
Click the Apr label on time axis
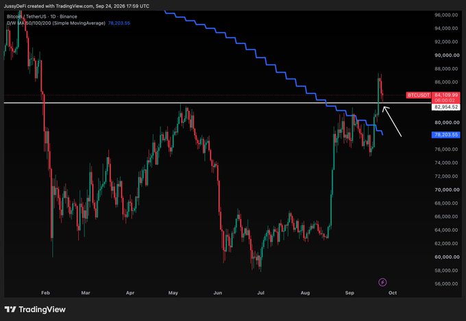click(130, 293)
